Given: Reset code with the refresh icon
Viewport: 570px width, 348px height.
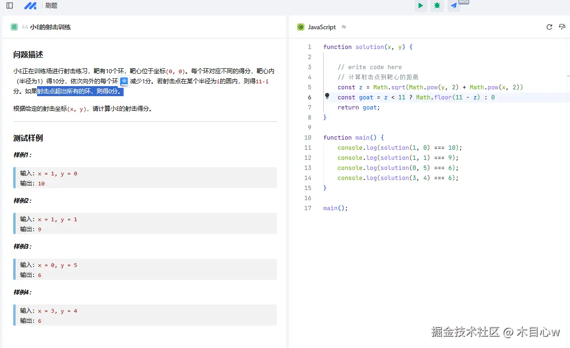Looking at the screenshot, I should pyautogui.click(x=549, y=27).
